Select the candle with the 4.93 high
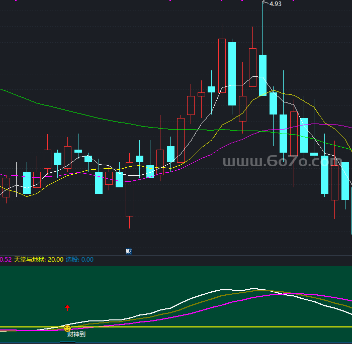352x344 pixels. (x=262, y=75)
